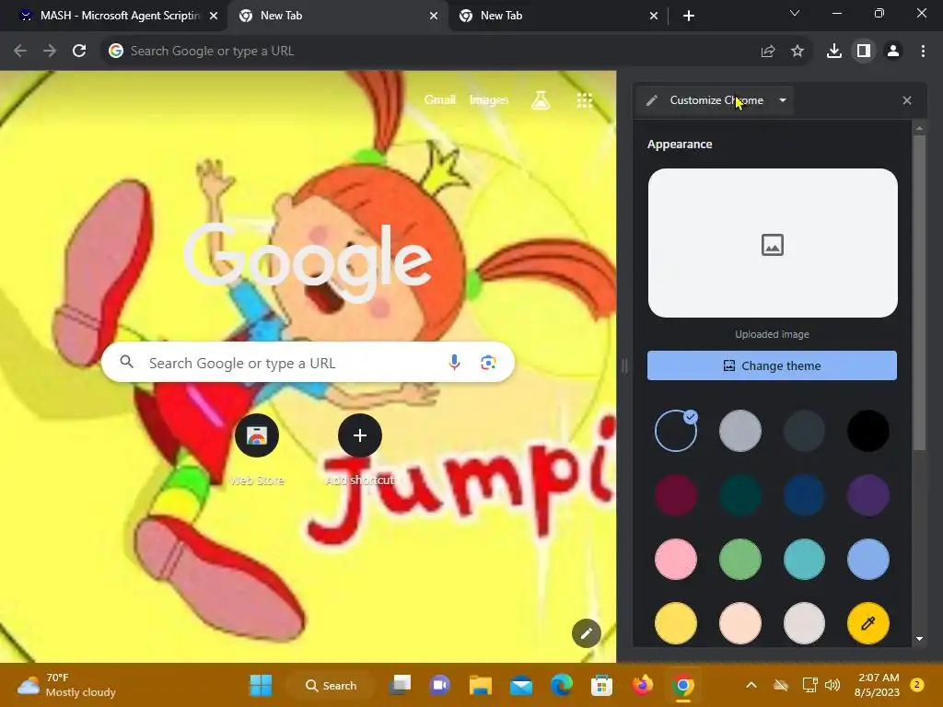
Task: Select the light grey color swatch
Action: click(x=740, y=431)
